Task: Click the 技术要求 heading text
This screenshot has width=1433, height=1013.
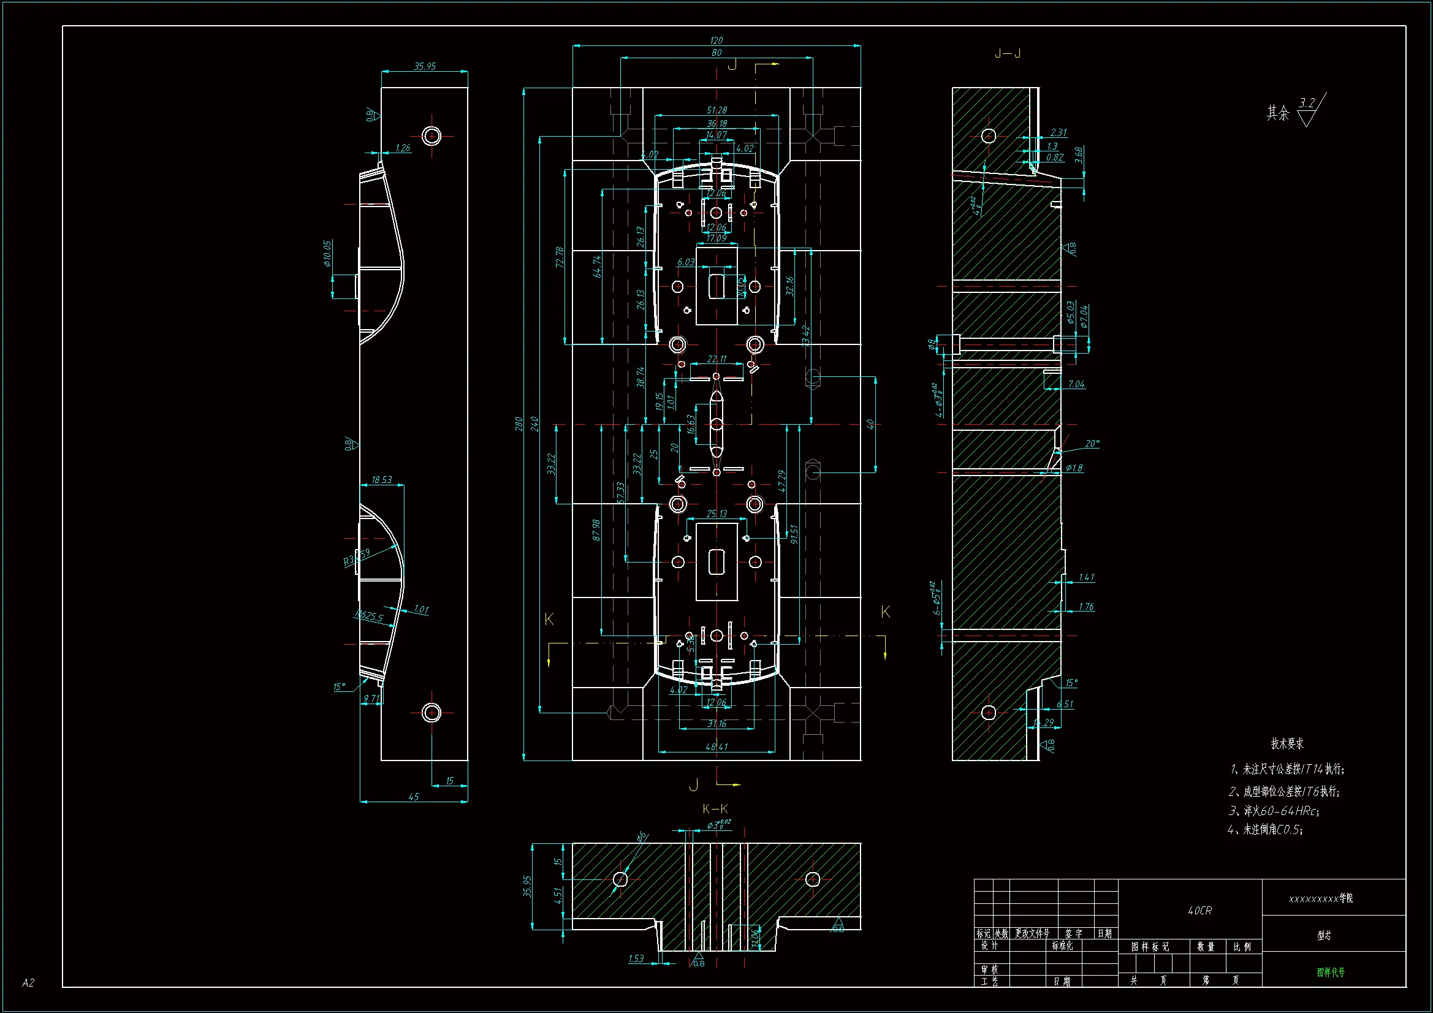Action: (x=1288, y=743)
